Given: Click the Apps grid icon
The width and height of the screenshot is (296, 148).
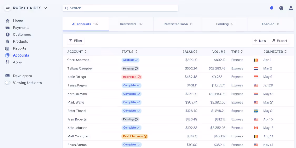Looking at the screenshot, I should (x=8, y=62).
